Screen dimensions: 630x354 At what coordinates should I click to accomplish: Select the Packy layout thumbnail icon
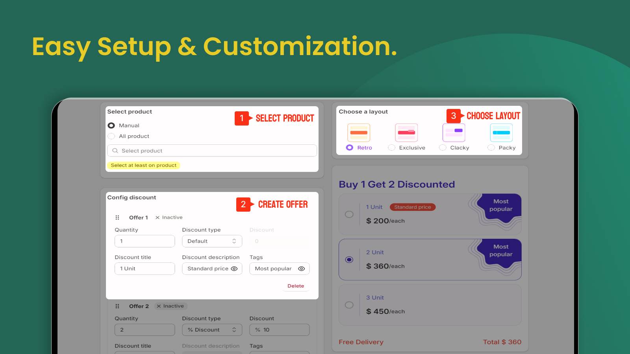(x=501, y=133)
